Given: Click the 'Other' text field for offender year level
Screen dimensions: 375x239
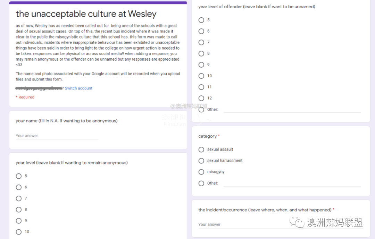Looking at the screenshot, I should tap(292, 110).
